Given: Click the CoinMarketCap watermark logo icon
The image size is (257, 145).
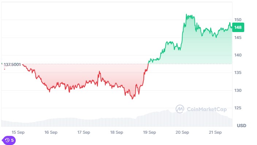Looking at the screenshot, I should pyautogui.click(x=180, y=109).
